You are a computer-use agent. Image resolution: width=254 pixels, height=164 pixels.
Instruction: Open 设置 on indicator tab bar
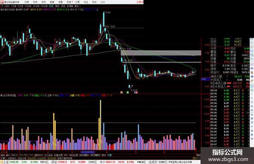[110, 155]
